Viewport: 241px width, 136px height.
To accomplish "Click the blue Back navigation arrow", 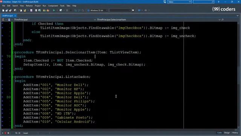I will [139, 10].
